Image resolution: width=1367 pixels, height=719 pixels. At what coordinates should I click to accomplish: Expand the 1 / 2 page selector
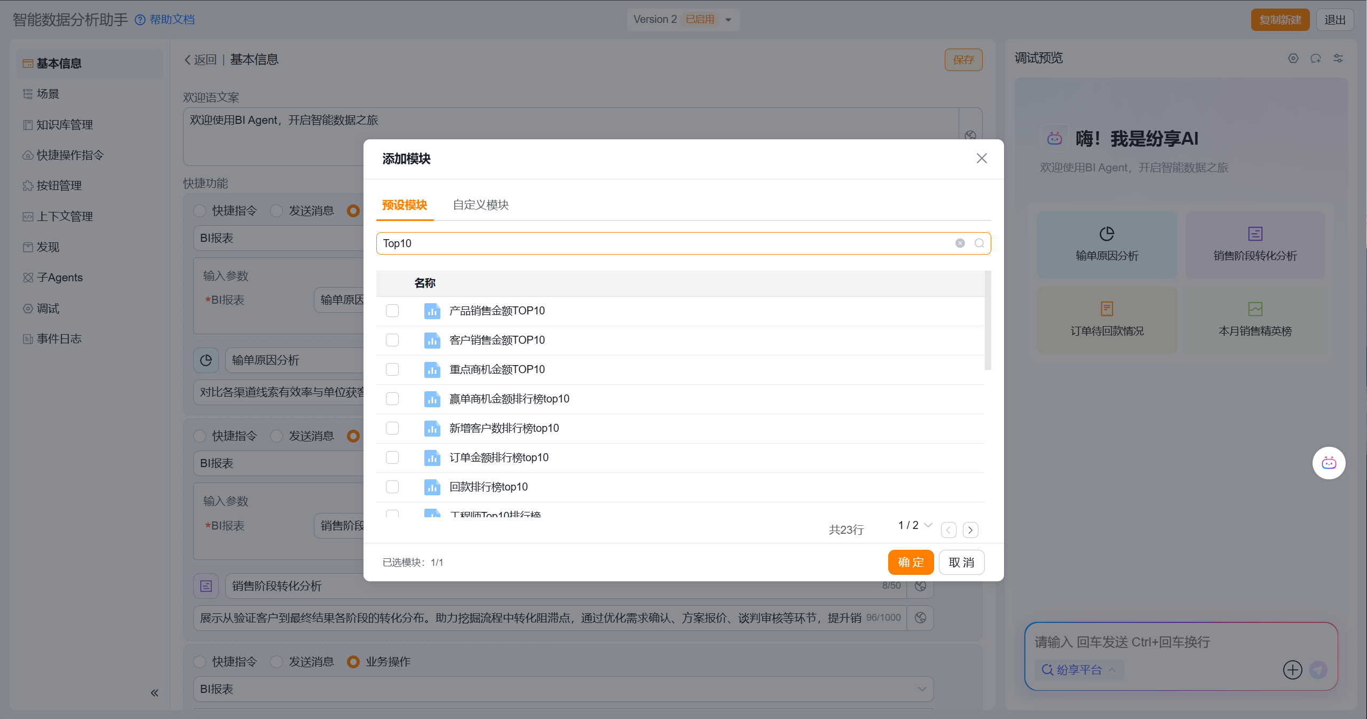pyautogui.click(x=915, y=525)
